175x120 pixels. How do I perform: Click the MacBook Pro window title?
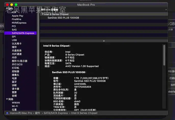point(86,5)
